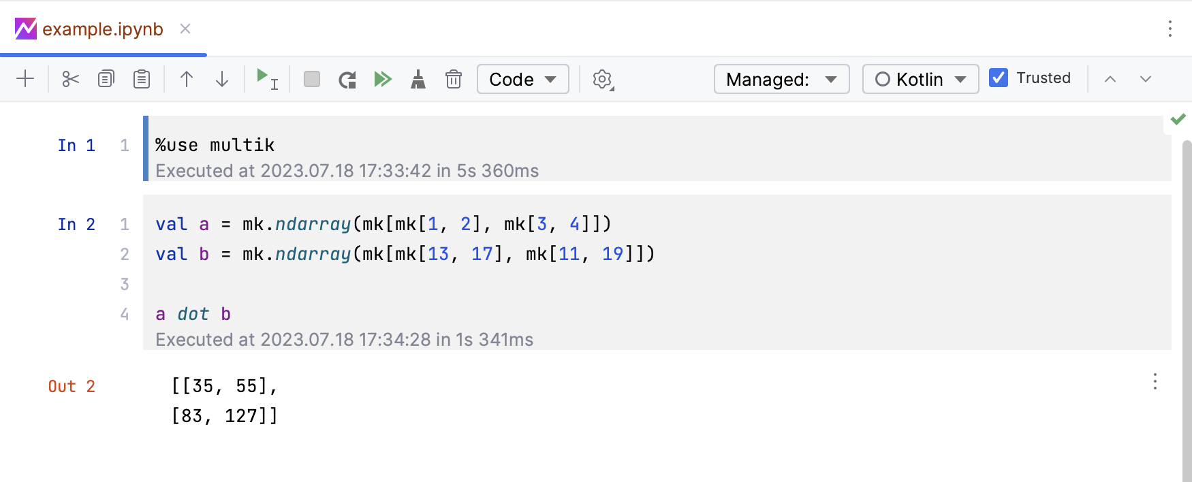Select the In 1 cell label

pos(76,145)
